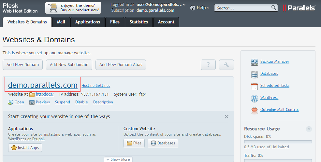Click the IP address 93.91.167.131 text
This screenshot has height=162, width=321.
[84, 94]
